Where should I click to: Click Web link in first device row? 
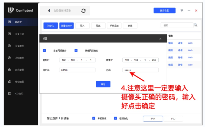(x=190, y=43)
